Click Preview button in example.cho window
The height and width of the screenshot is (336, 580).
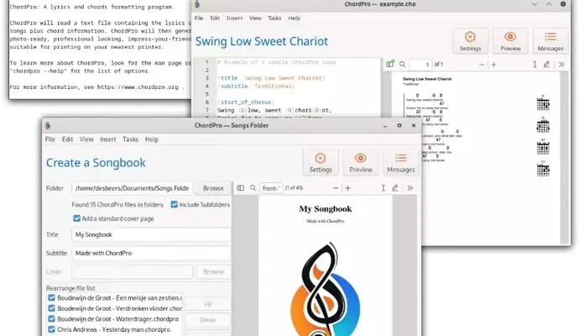point(510,40)
